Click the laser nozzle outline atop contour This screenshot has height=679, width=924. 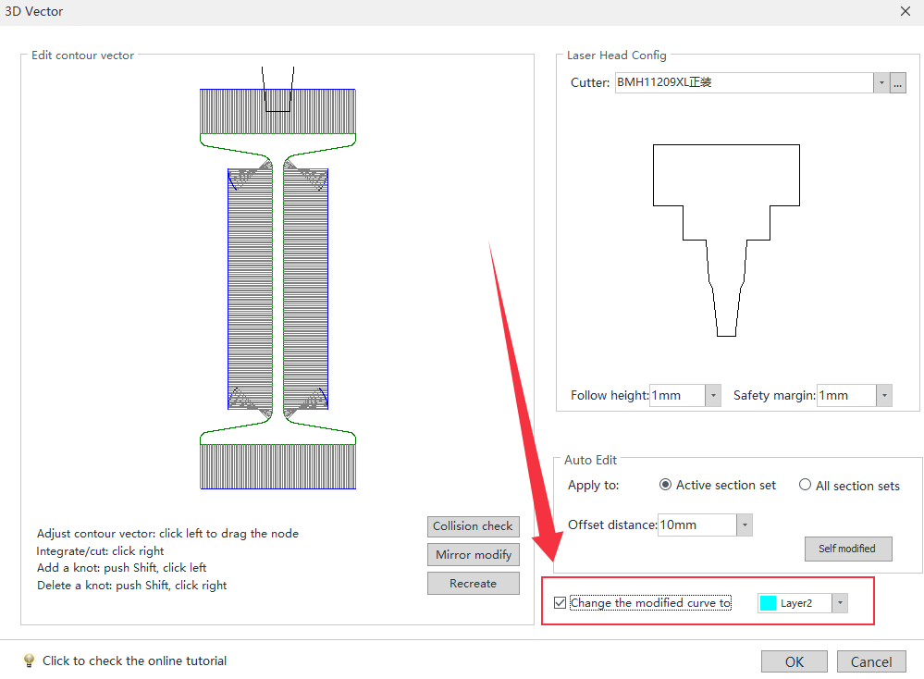pos(277,89)
